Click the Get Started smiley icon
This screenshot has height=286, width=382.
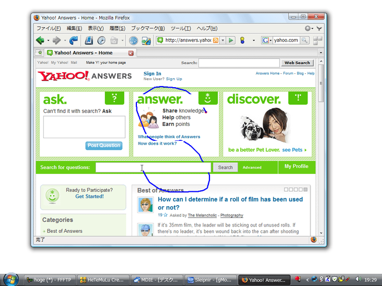coord(52,196)
